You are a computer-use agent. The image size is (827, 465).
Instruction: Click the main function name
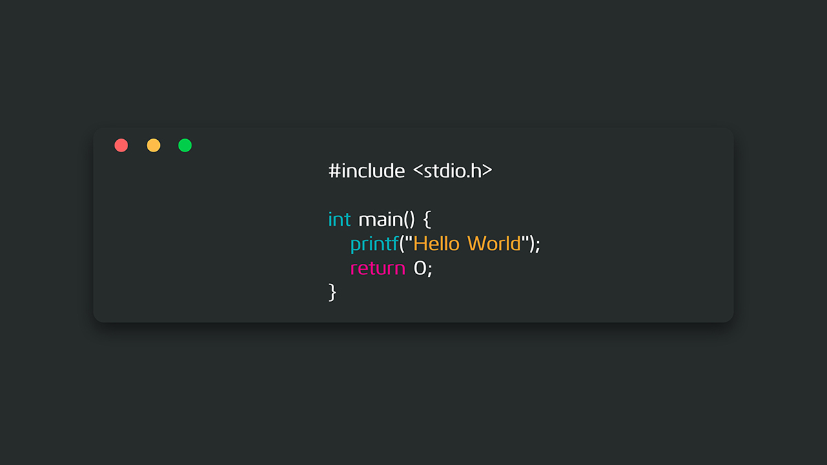coord(380,220)
